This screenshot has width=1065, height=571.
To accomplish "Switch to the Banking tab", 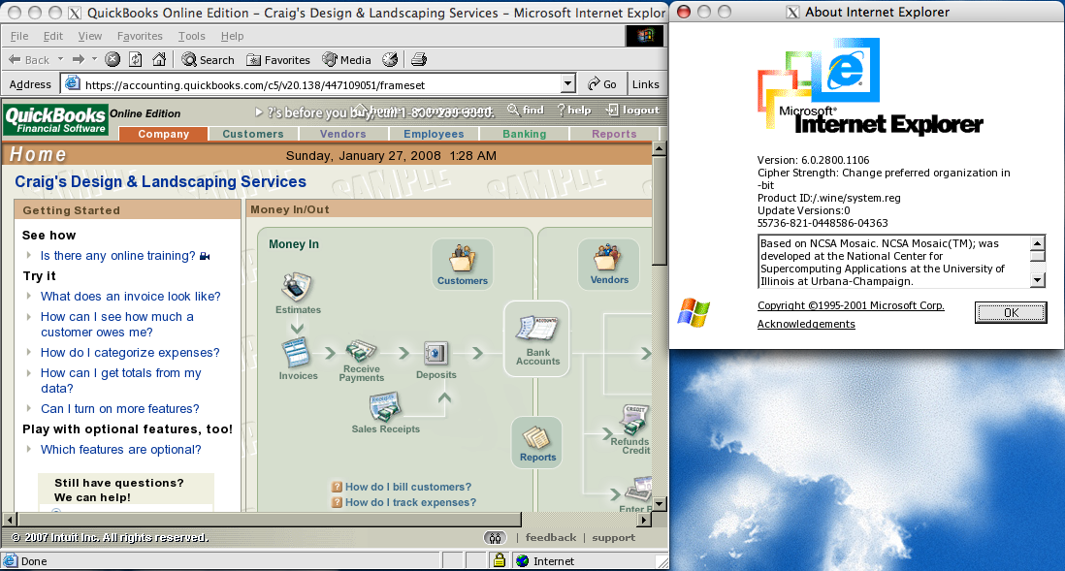I will (525, 134).
